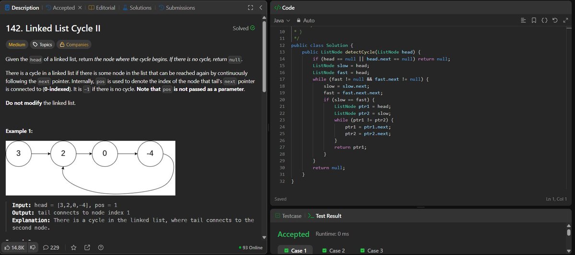Select the Case 2 result

(x=333, y=250)
